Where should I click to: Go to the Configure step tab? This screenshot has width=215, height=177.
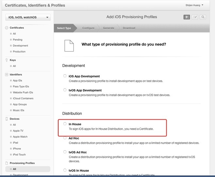(88, 28)
